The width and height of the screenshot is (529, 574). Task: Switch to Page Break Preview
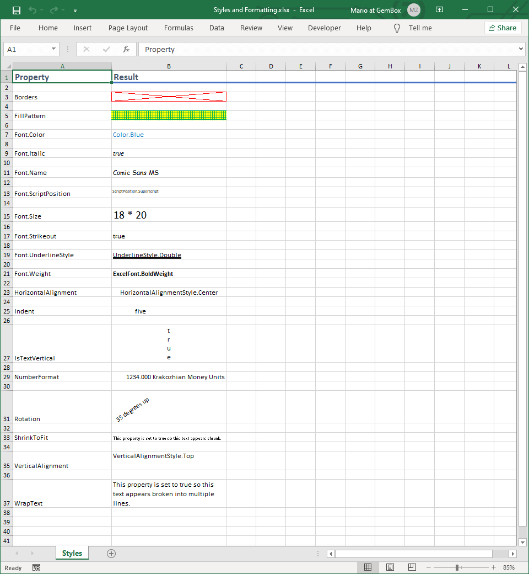(x=412, y=567)
